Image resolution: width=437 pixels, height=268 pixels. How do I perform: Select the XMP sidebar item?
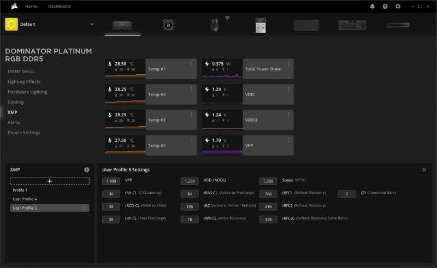[12, 112]
